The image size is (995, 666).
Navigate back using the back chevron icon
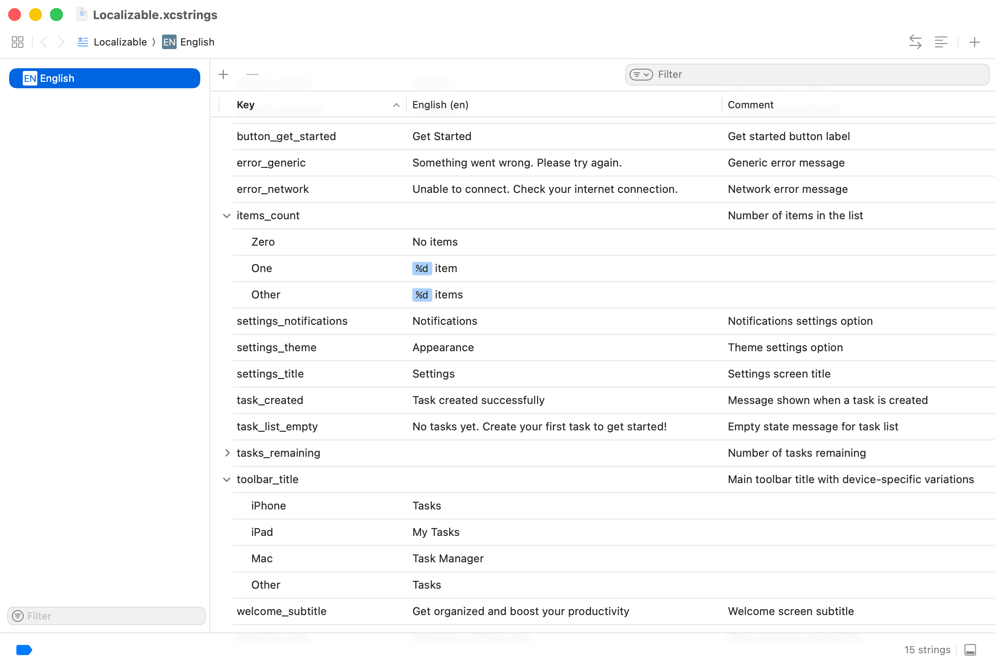[44, 42]
